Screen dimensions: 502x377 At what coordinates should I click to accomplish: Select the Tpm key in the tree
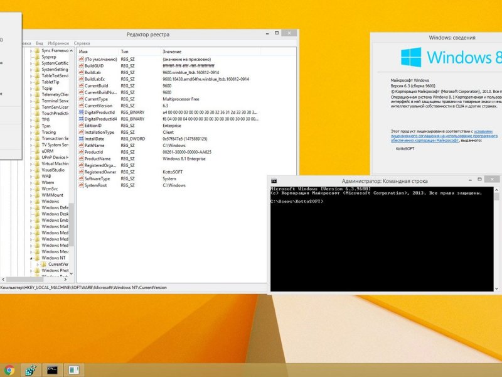tap(46, 126)
